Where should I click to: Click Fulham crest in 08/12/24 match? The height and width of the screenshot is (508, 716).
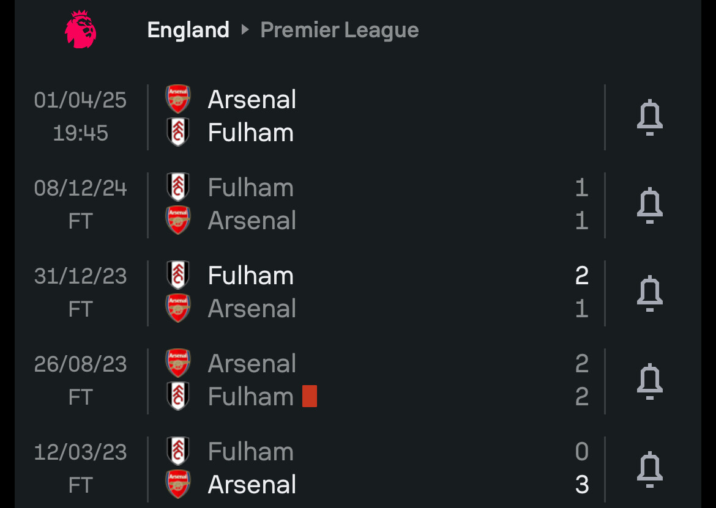(178, 187)
